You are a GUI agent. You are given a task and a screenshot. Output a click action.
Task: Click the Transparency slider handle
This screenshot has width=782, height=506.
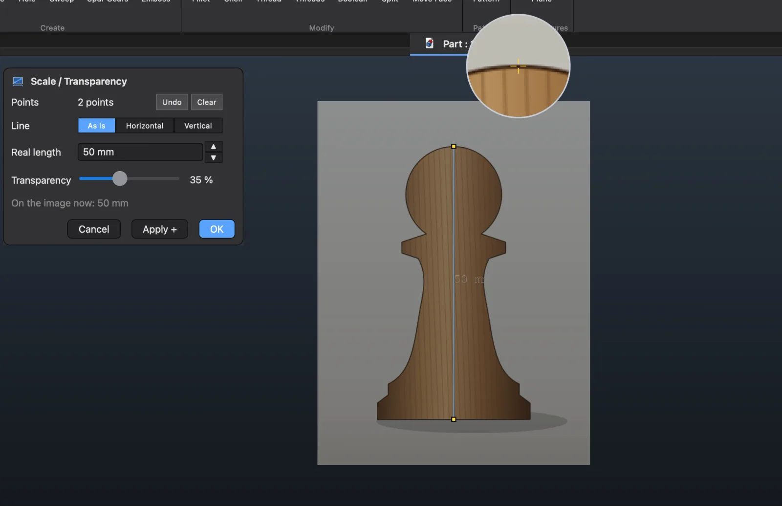pyautogui.click(x=120, y=178)
